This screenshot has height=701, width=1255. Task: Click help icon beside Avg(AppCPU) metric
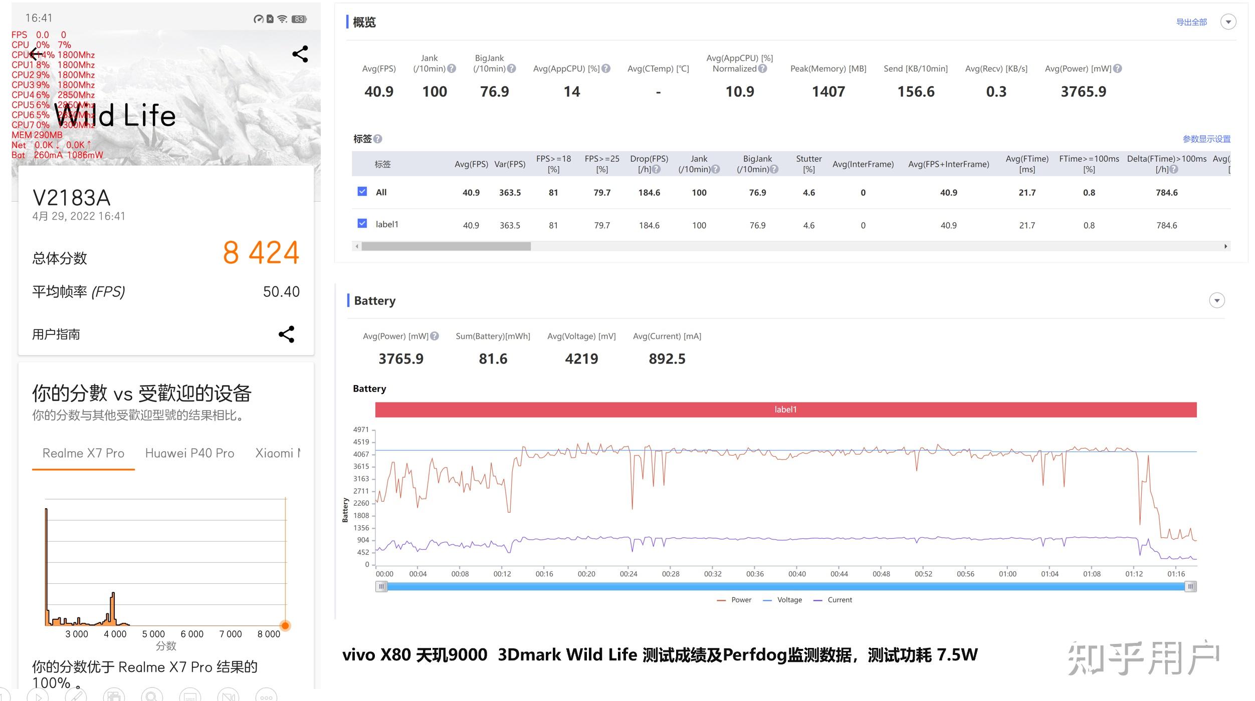coord(606,69)
